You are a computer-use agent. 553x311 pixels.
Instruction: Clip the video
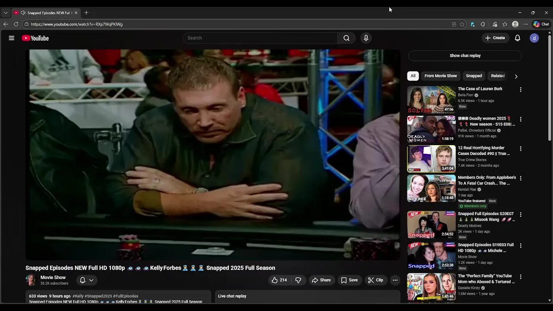tap(375, 280)
